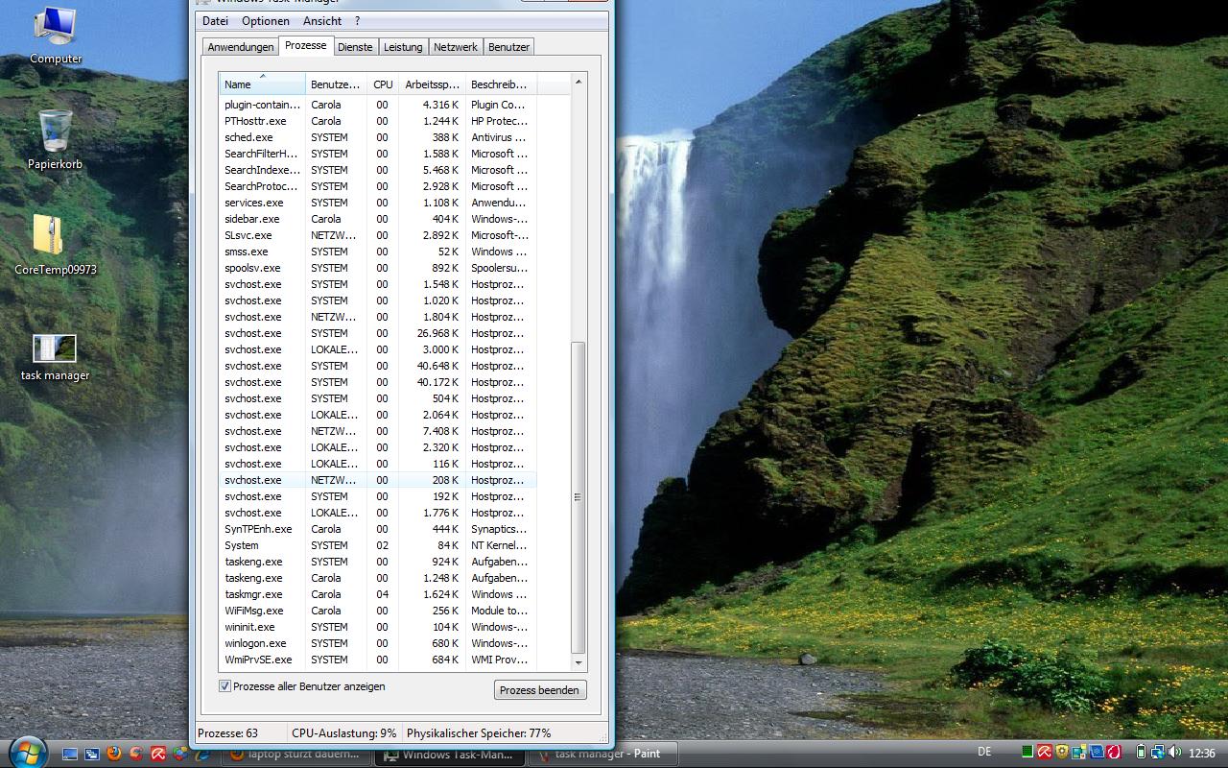Image resolution: width=1228 pixels, height=768 pixels.
Task: Select the taskmgr.exe process row
Action: coord(377,594)
